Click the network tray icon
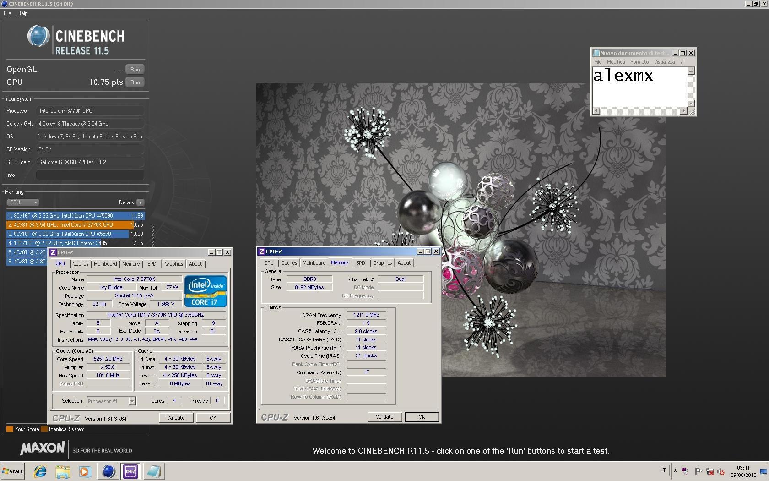The image size is (769, 481). pos(709,471)
